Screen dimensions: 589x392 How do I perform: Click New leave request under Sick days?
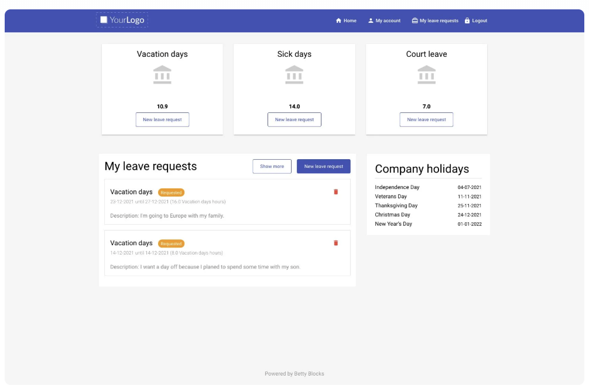coord(294,119)
